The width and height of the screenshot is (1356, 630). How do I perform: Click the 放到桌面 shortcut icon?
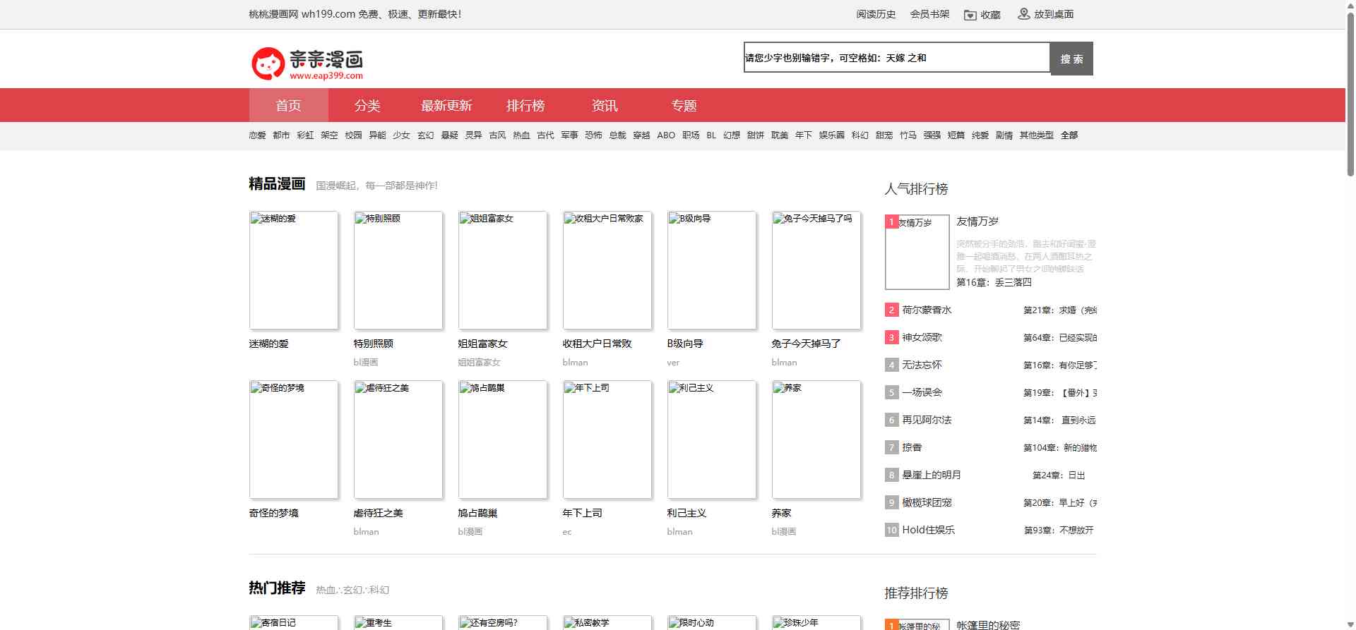coord(1023,14)
